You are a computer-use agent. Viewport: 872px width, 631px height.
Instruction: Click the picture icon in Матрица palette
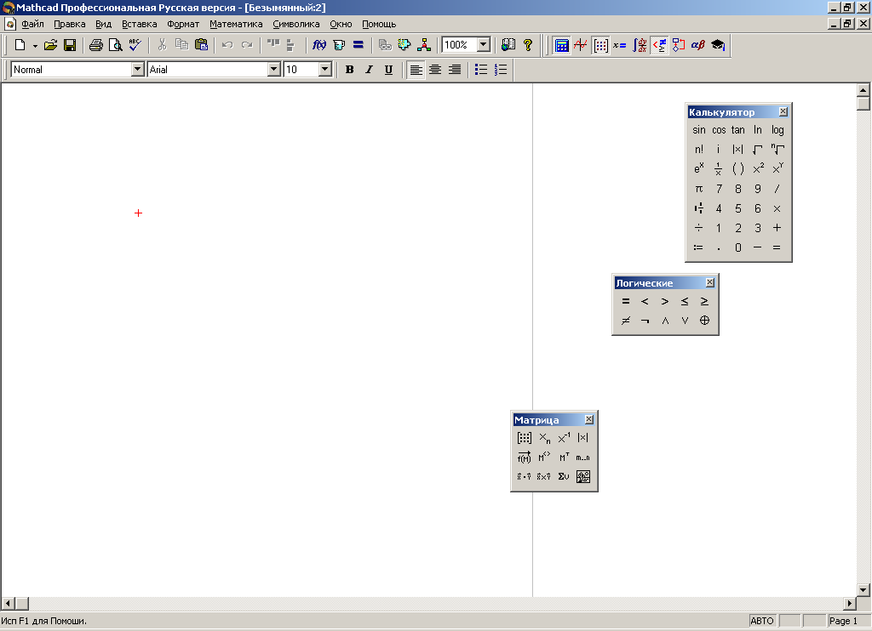tap(582, 476)
